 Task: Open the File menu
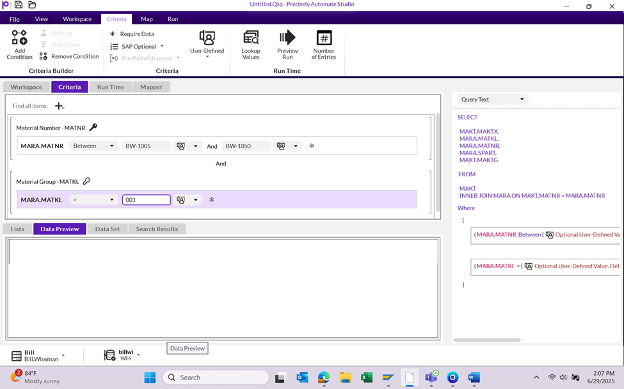[x=14, y=19]
